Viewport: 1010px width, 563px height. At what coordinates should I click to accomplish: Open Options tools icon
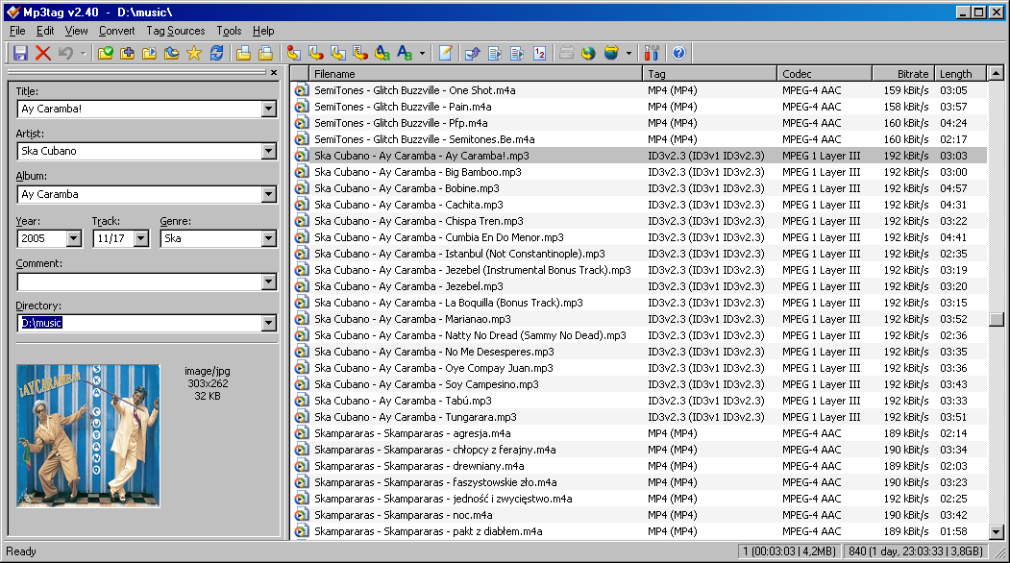coord(652,53)
